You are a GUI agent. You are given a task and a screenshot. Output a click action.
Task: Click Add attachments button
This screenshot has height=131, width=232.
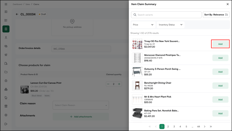pos(81,117)
